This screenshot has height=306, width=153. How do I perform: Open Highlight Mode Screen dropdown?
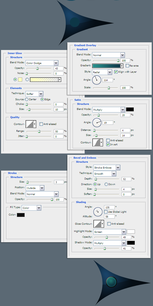[110, 232]
